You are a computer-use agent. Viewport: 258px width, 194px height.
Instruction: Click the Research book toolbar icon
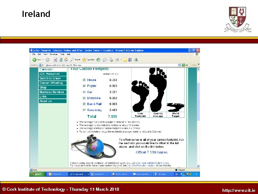pyautogui.click(x=130, y=60)
